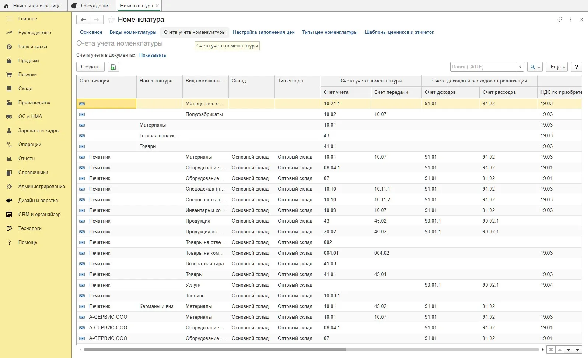
Task: Go to the Основное link
Action: pos(91,32)
